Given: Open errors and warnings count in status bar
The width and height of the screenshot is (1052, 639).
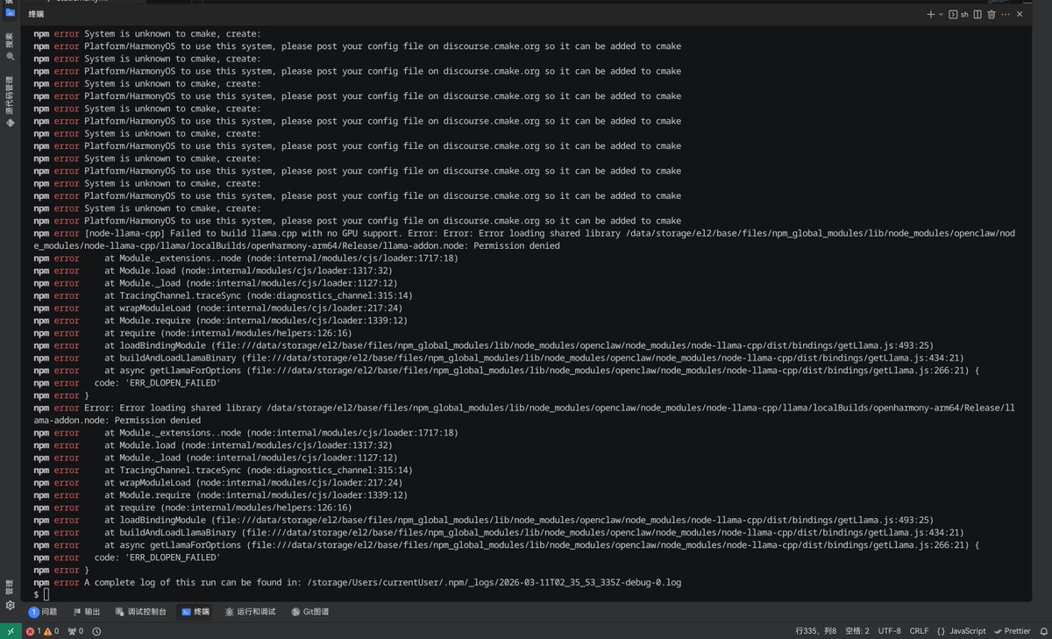Looking at the screenshot, I should (42, 631).
